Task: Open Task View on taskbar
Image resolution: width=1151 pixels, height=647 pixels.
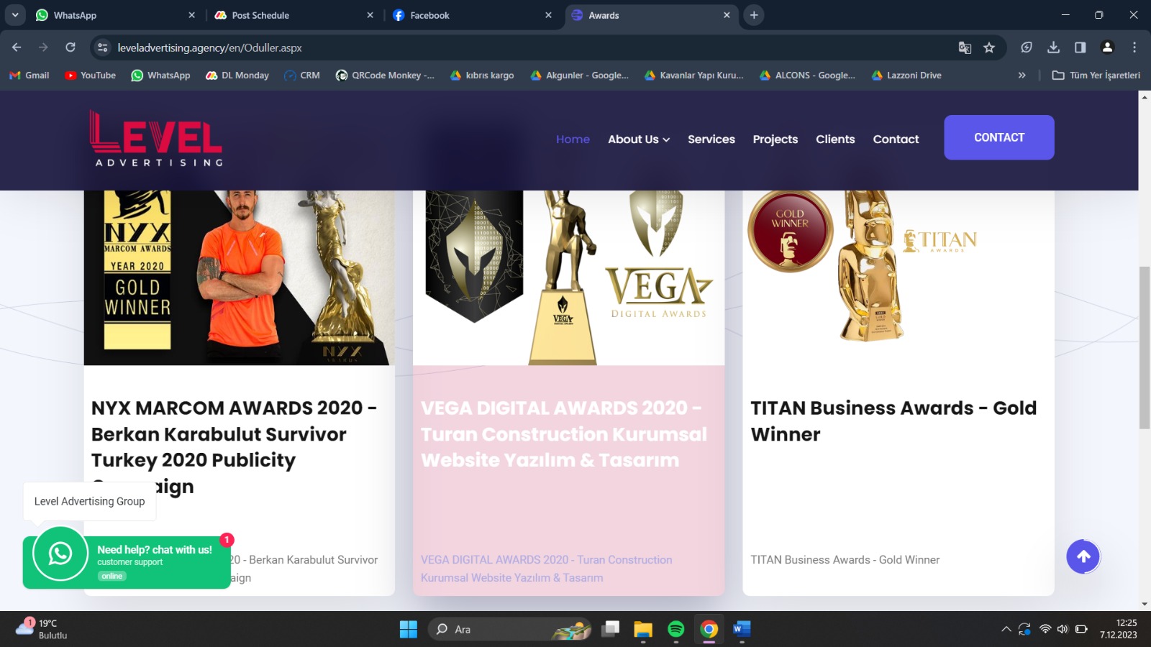Action: tap(611, 630)
